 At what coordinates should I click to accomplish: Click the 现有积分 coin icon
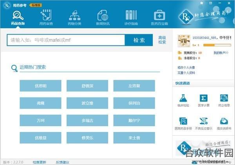point(179,53)
